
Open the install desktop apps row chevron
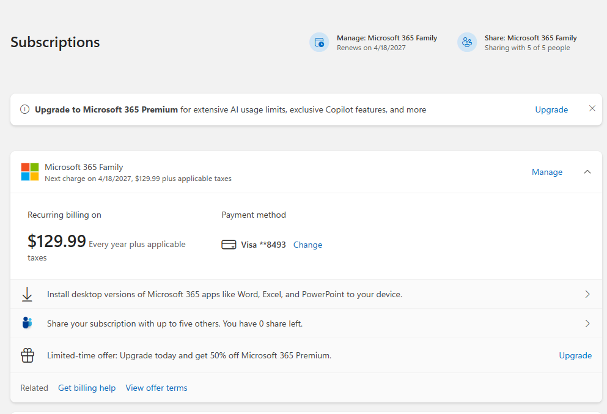(587, 294)
